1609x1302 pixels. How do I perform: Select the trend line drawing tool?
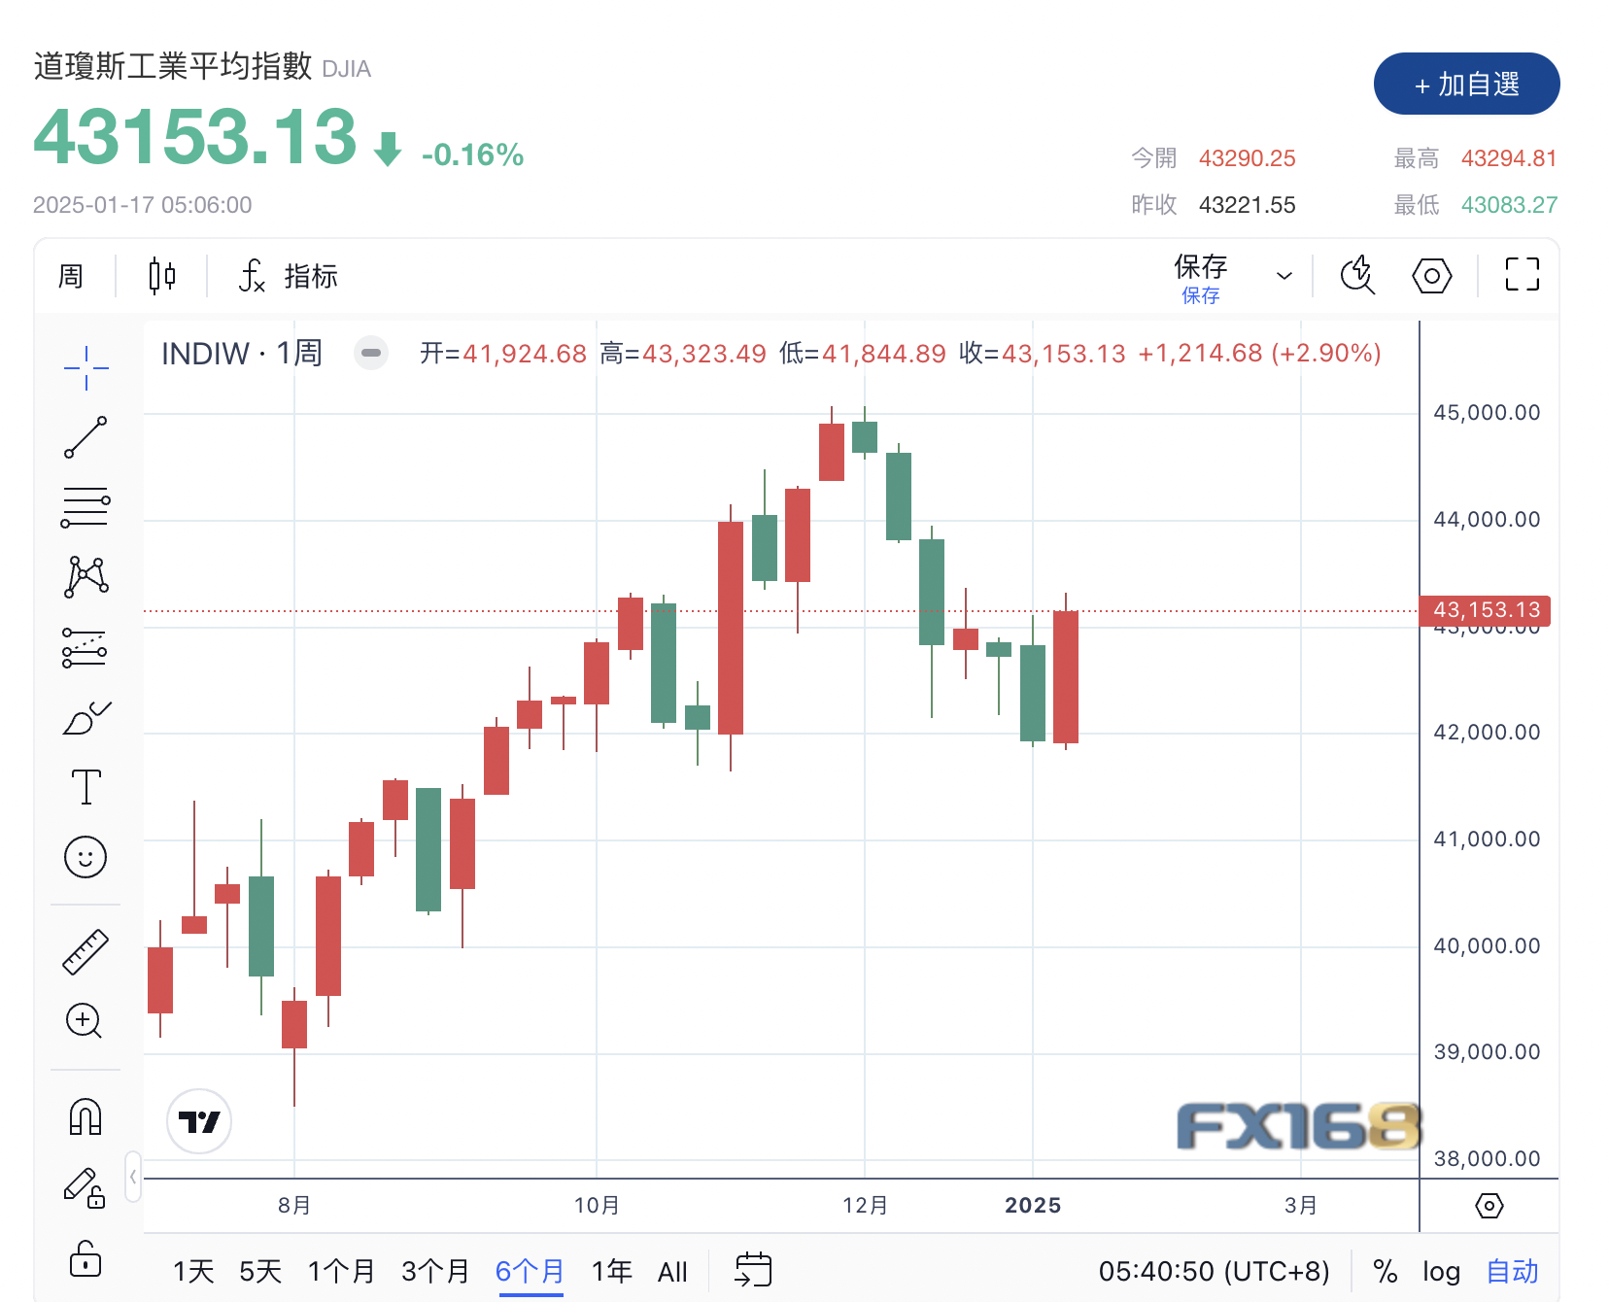(x=86, y=437)
